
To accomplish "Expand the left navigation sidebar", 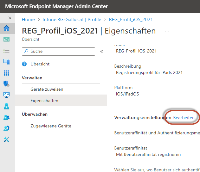I will [10, 18].
